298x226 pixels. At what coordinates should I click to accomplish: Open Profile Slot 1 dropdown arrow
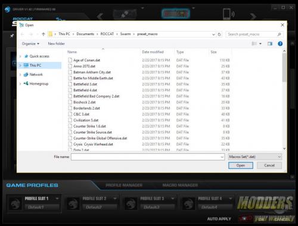pos(57,199)
